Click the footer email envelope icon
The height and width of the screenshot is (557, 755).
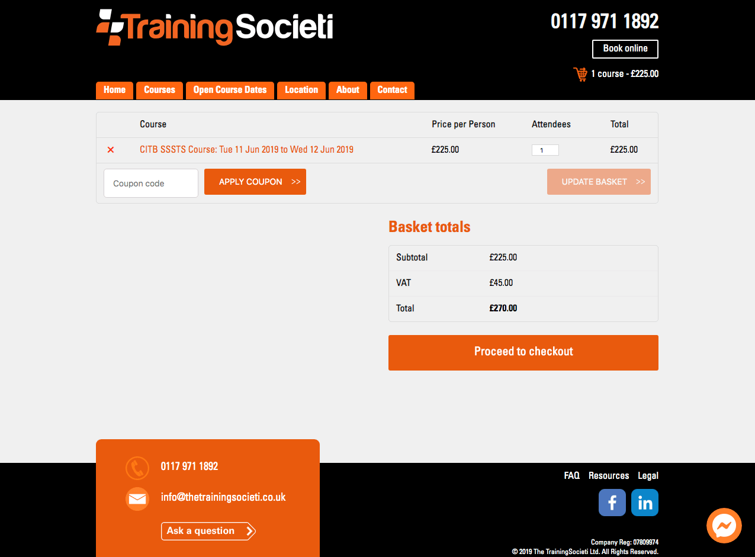(x=137, y=499)
